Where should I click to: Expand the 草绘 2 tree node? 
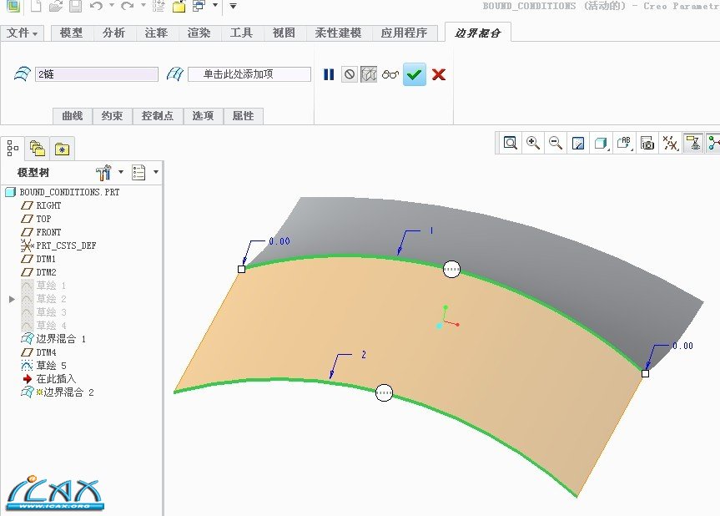pos(12,299)
